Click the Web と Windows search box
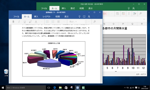150x90 pixels. (x=26, y=87)
